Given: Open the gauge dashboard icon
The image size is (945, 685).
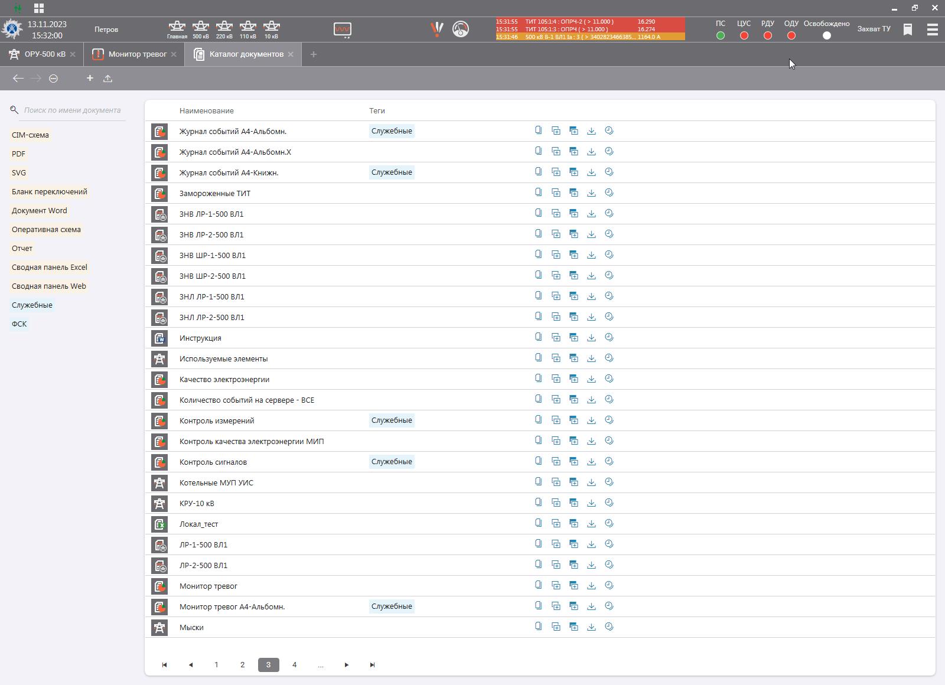Looking at the screenshot, I should pos(461,29).
